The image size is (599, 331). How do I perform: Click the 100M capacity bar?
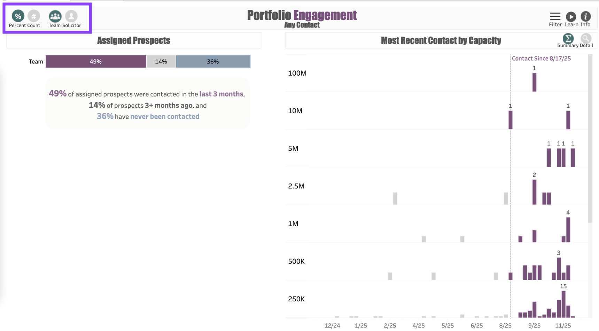[x=534, y=83]
